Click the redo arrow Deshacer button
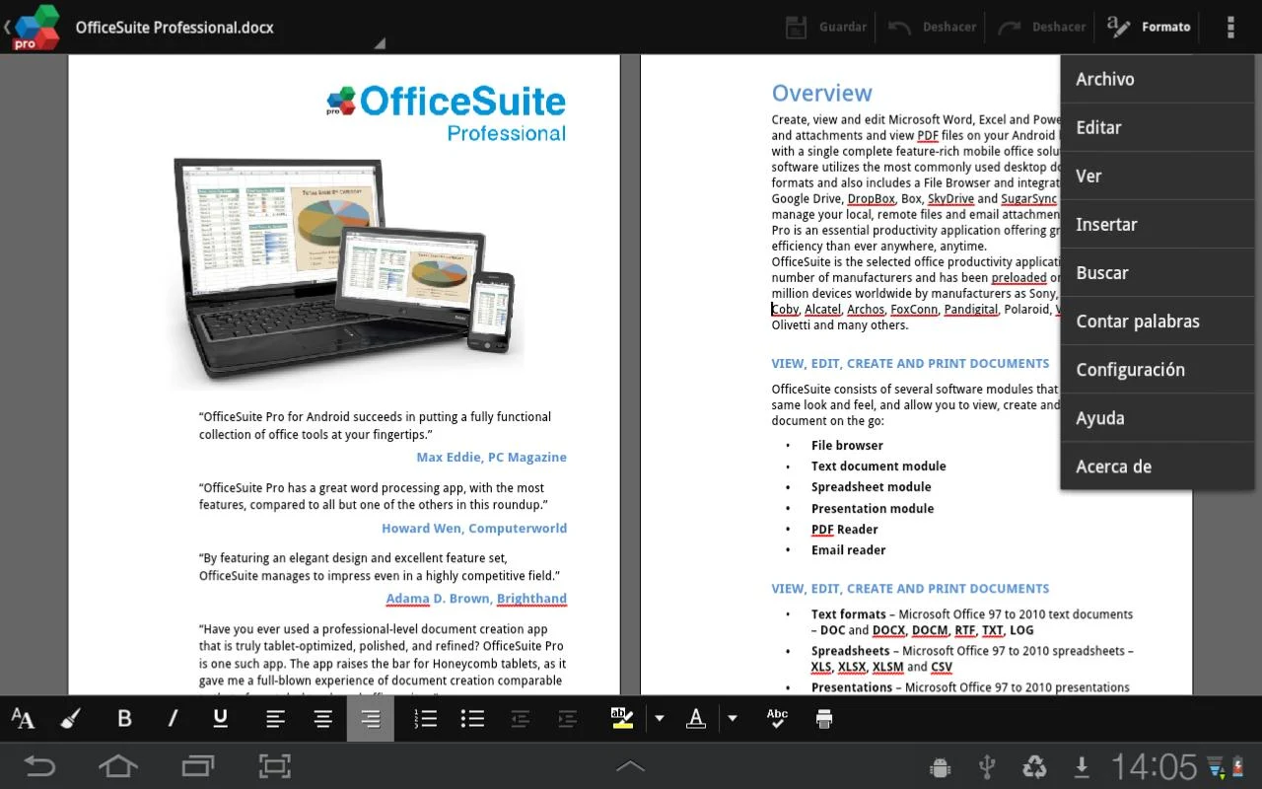The image size is (1262, 789). (x=1041, y=27)
